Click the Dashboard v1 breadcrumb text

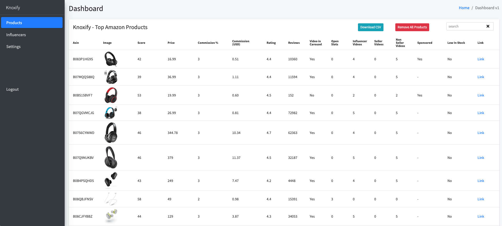pos(487,8)
